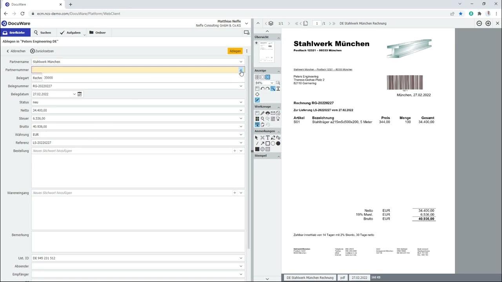Select the filled black rectangle annotation tool

(257, 149)
